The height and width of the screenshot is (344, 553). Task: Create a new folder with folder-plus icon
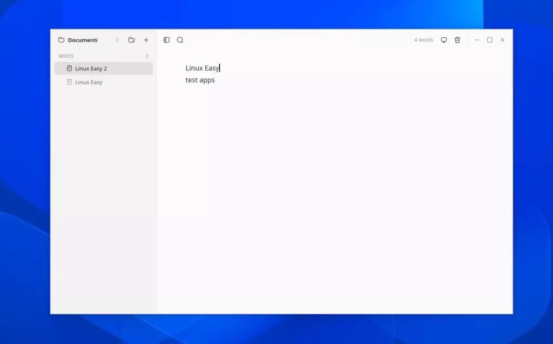132,40
